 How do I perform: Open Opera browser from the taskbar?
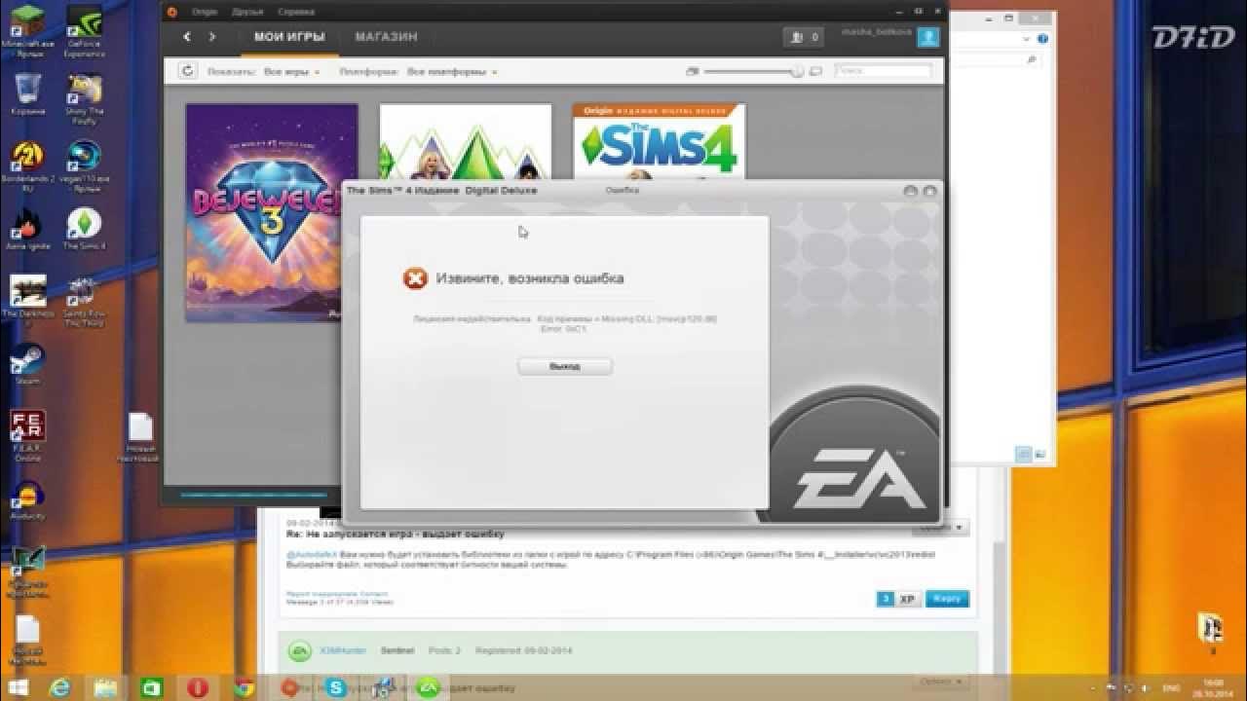[197, 687]
